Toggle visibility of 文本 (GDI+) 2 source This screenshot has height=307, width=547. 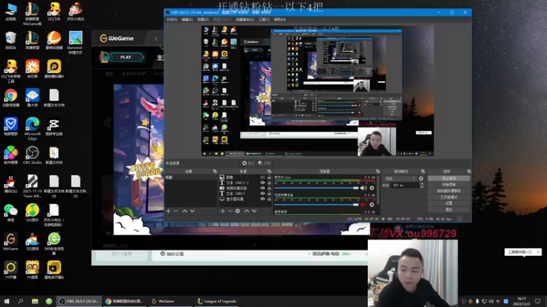pos(263,183)
